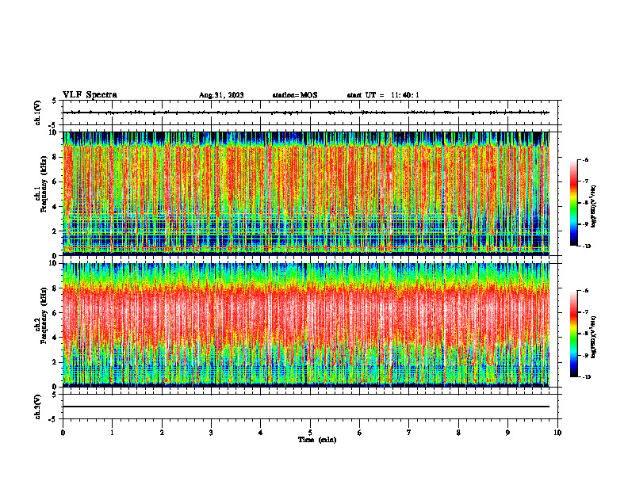Image resolution: width=628 pixels, height=485 pixels.
Task: Click time axis tick label "8"
Action: tap(458, 433)
